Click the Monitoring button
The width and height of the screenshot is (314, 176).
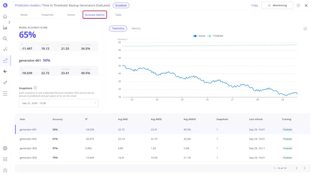pyautogui.click(x=277, y=5)
